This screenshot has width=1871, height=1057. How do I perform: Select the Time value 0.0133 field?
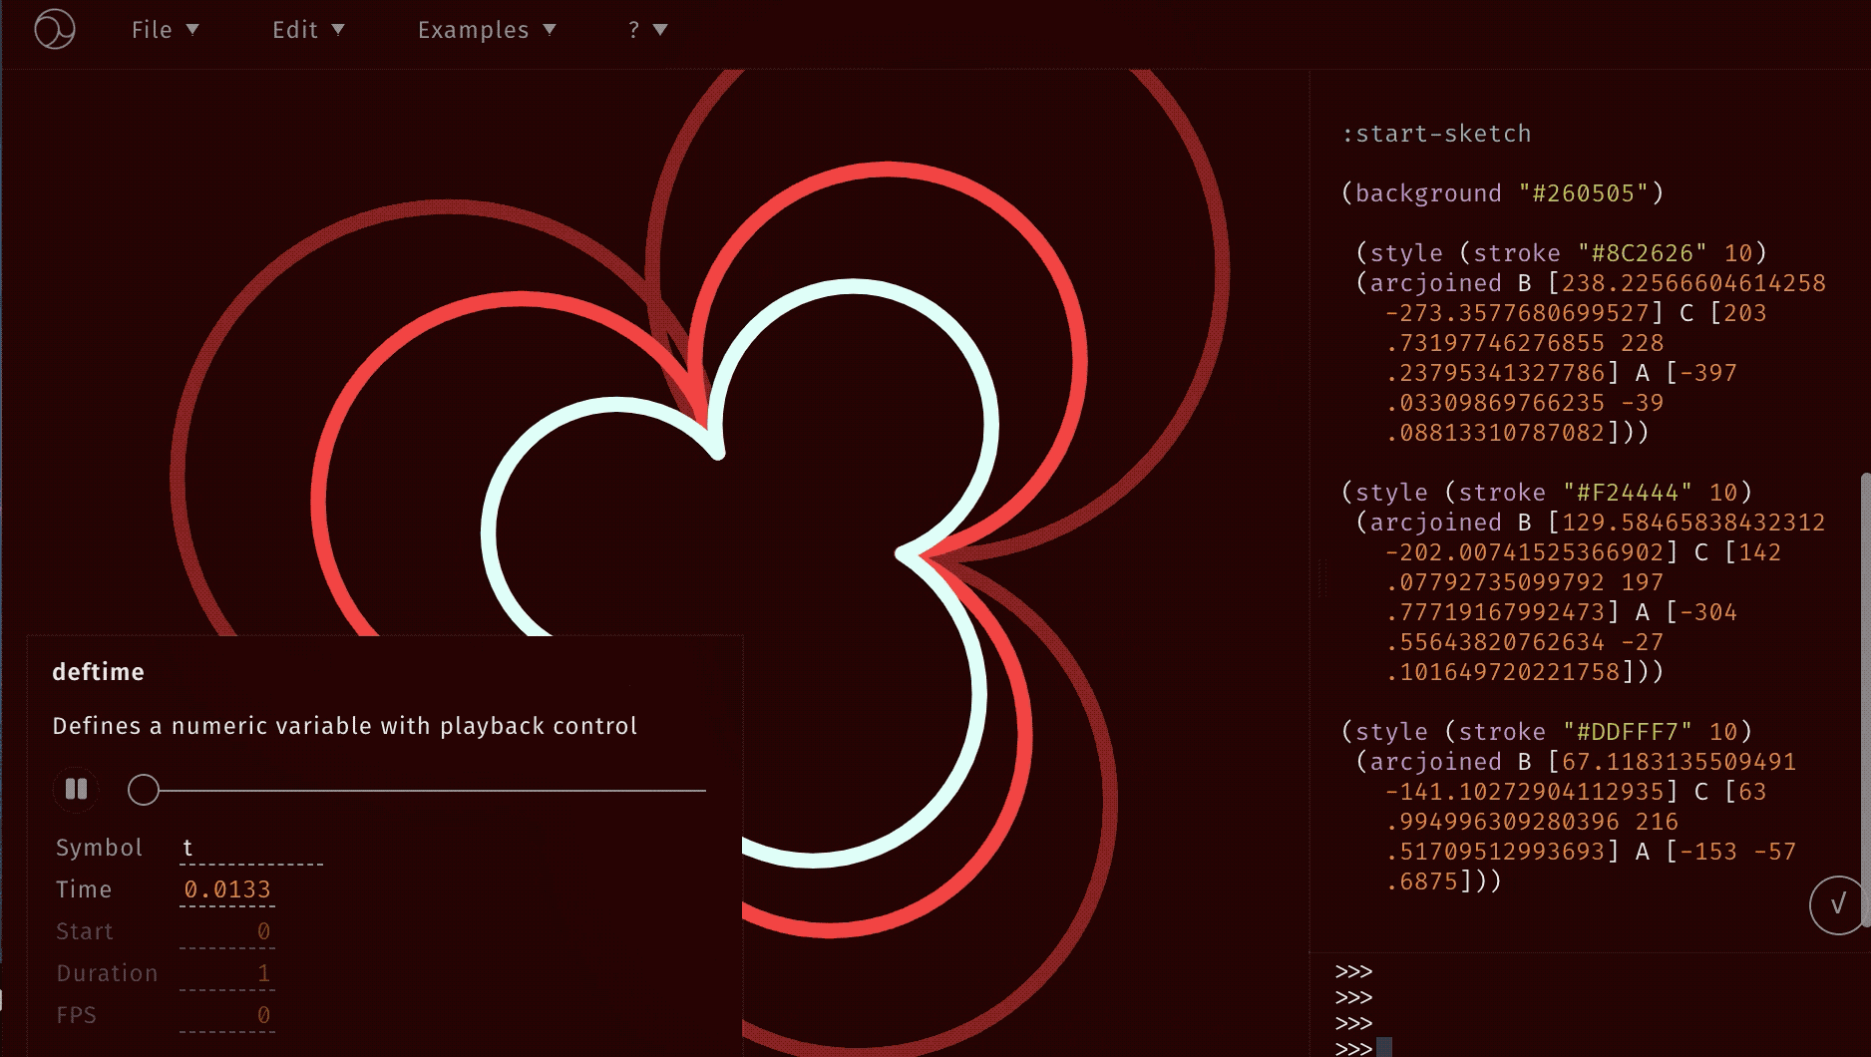coord(227,889)
